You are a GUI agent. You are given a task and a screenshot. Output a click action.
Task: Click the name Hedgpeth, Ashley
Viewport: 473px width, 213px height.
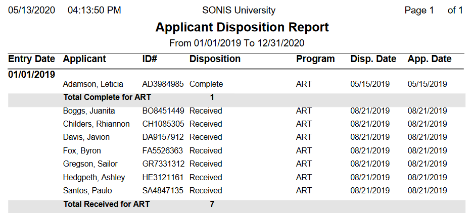click(94, 178)
